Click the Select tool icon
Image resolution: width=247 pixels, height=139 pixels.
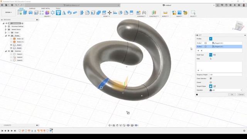[x=193, y=13]
